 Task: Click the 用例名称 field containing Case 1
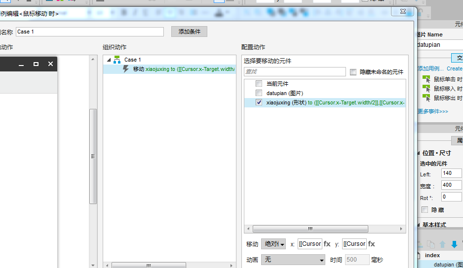tap(90, 32)
